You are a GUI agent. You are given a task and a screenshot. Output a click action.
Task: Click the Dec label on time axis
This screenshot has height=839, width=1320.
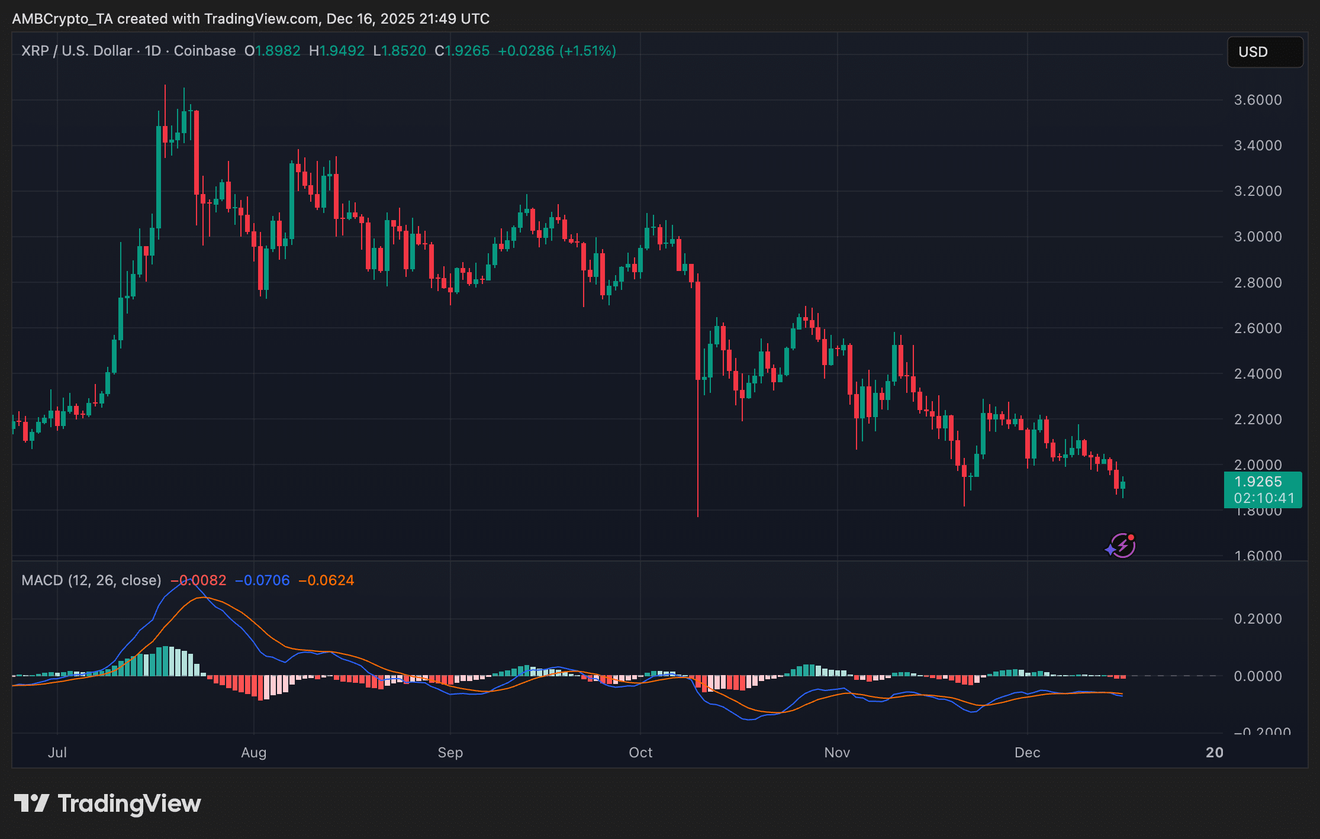pyautogui.click(x=1027, y=753)
